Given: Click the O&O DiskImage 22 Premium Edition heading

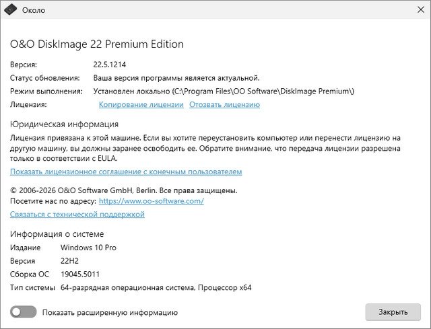Looking at the screenshot, I should [x=97, y=44].
